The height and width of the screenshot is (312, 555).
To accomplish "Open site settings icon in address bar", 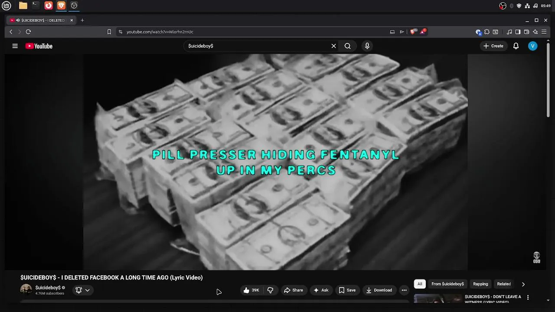I will click(x=121, y=32).
